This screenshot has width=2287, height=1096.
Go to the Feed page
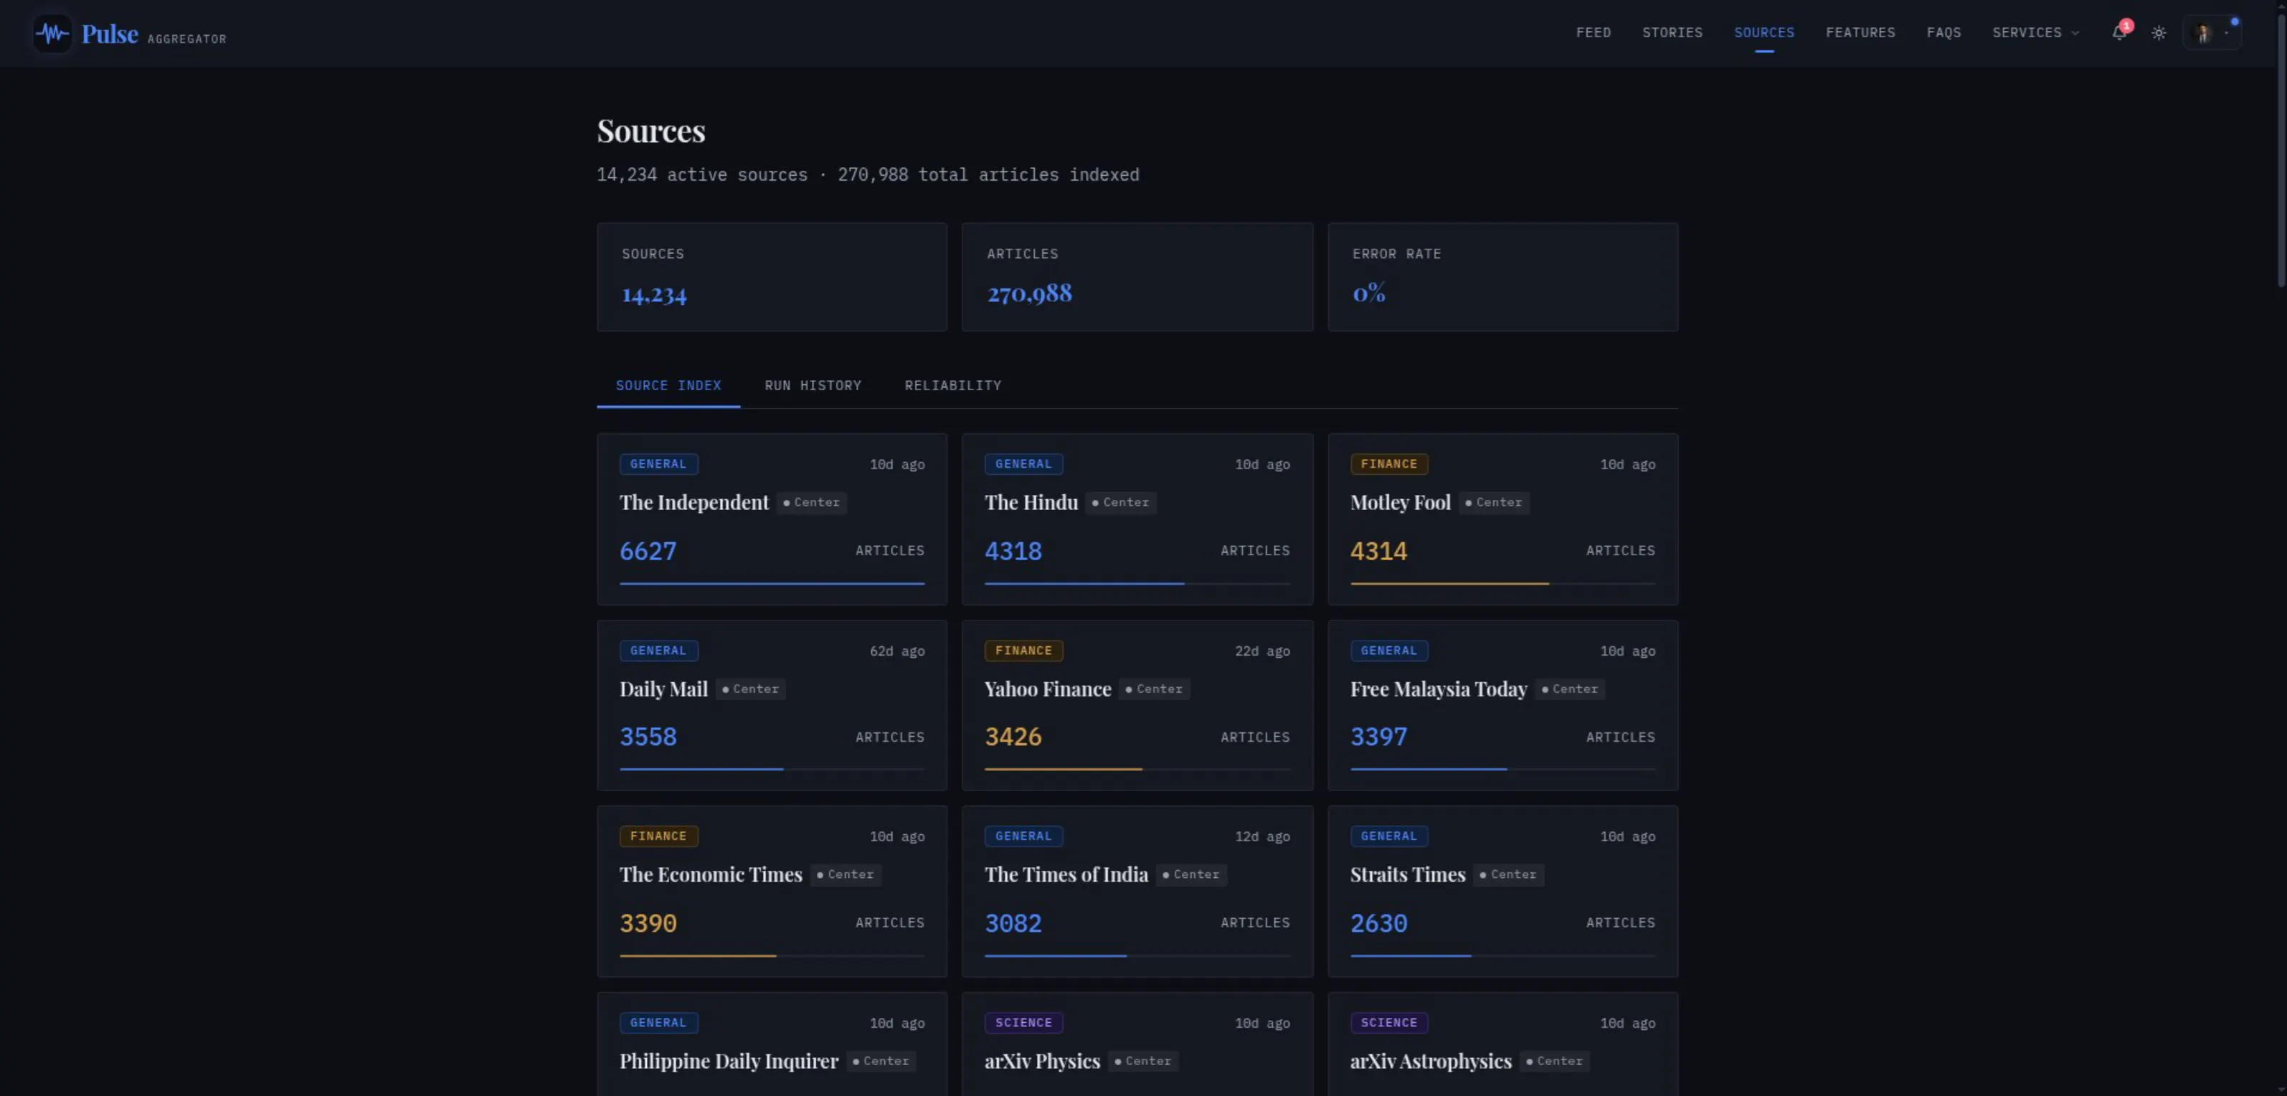[x=1594, y=33]
